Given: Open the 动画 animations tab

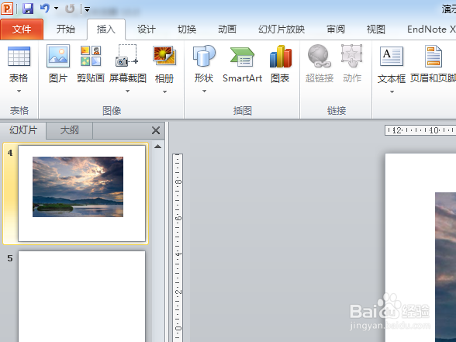Looking at the screenshot, I should coord(226,29).
